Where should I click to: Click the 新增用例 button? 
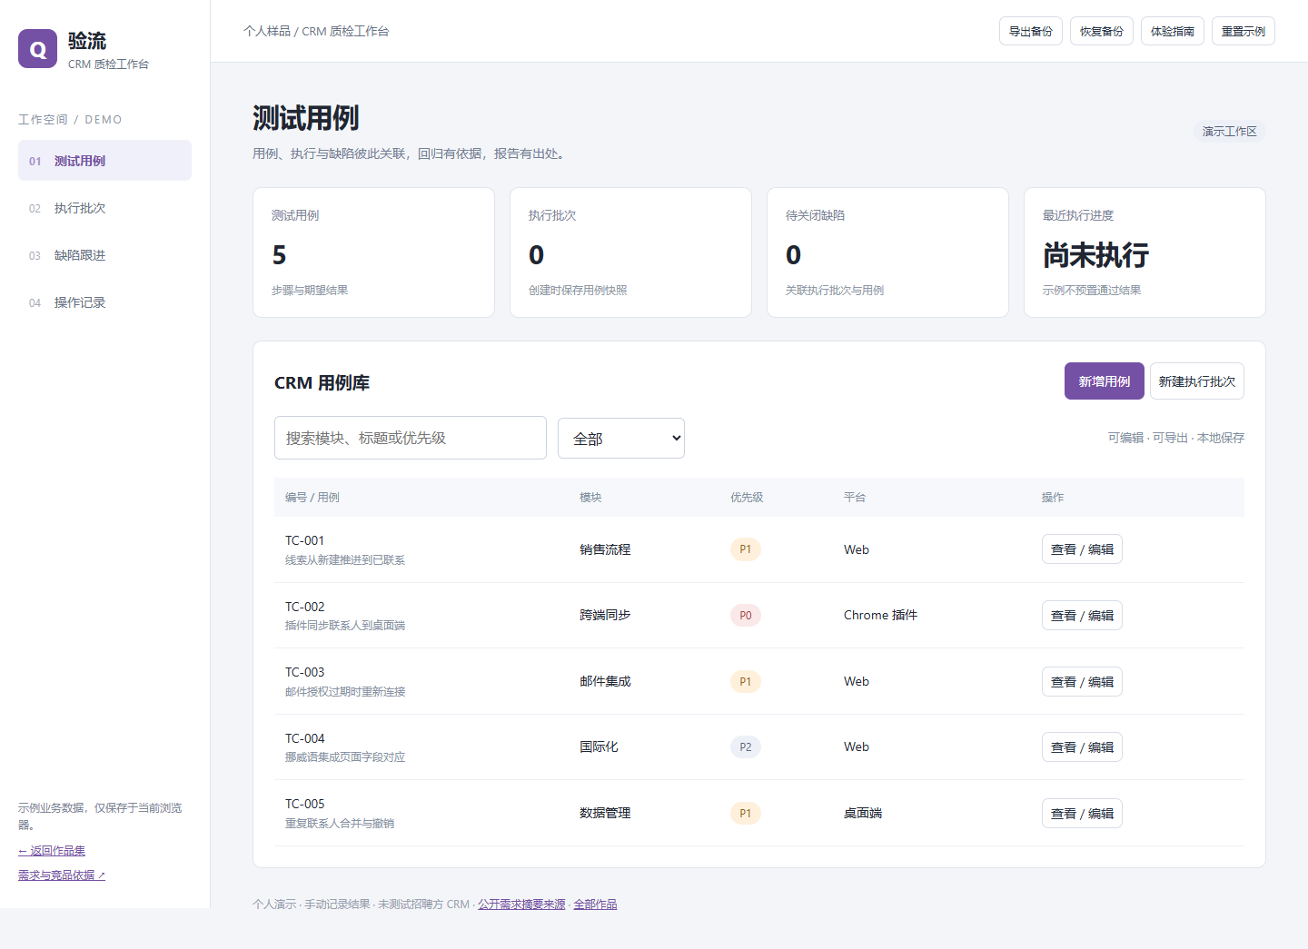(1105, 381)
